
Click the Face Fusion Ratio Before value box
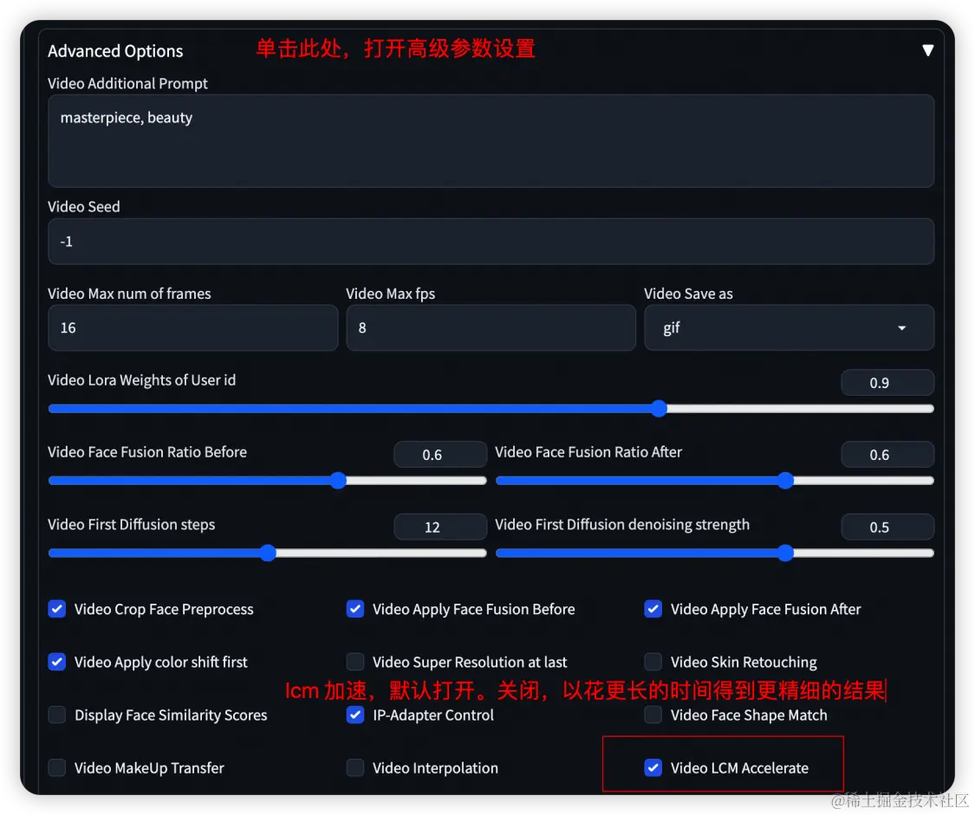tap(439, 455)
